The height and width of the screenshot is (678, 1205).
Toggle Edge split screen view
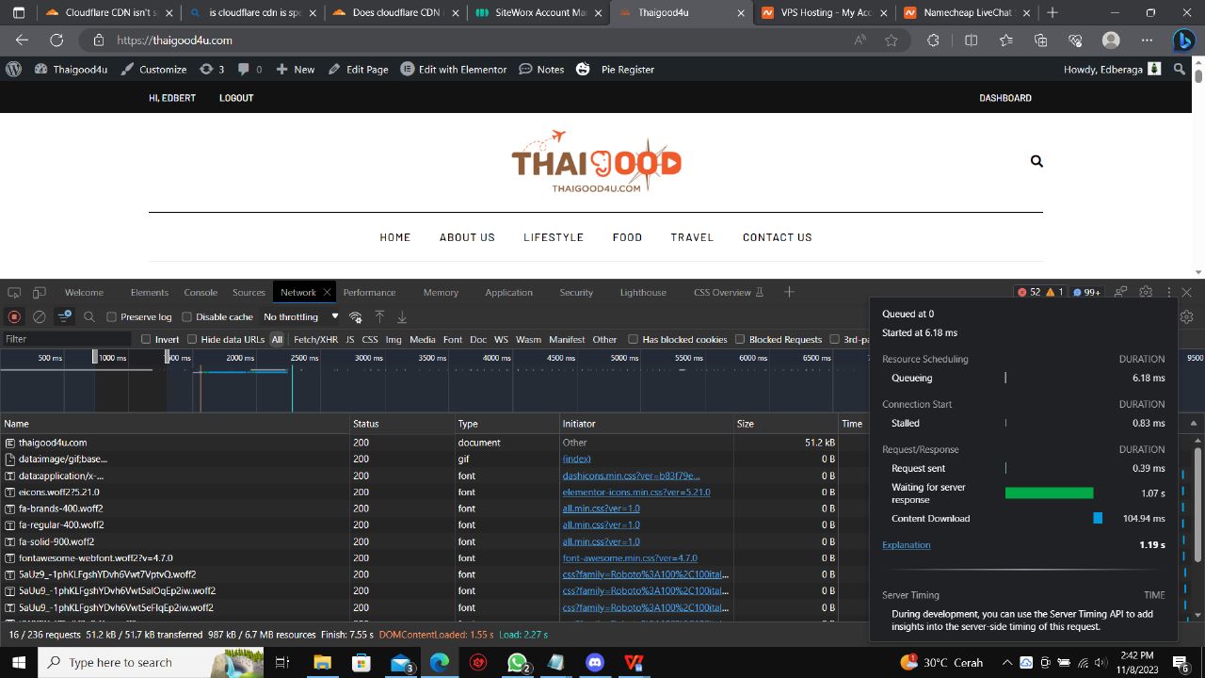pos(972,40)
